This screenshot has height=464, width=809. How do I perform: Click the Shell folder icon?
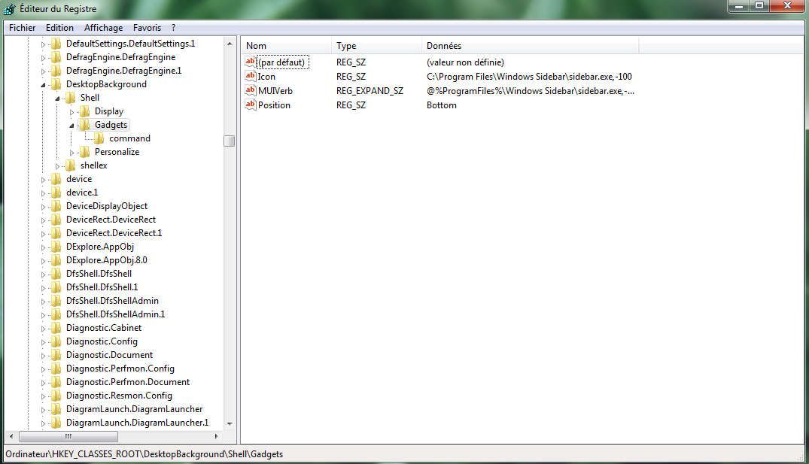tap(71, 98)
